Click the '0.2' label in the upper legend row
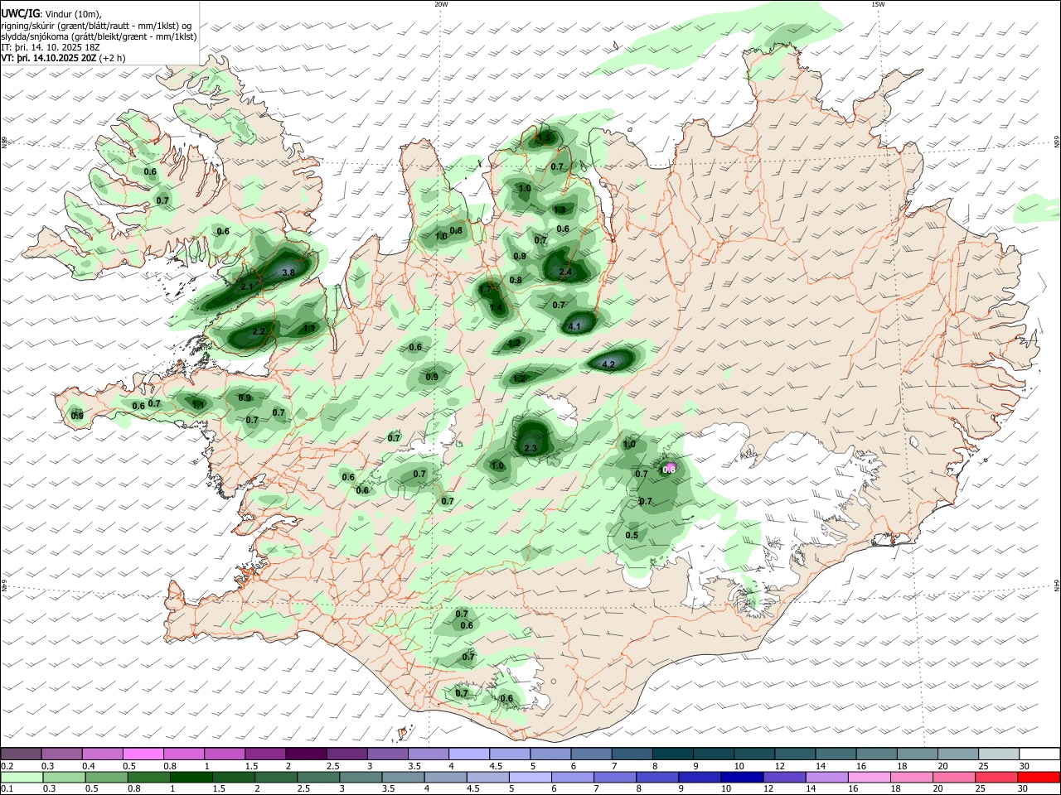The width and height of the screenshot is (1061, 795). (x=7, y=766)
